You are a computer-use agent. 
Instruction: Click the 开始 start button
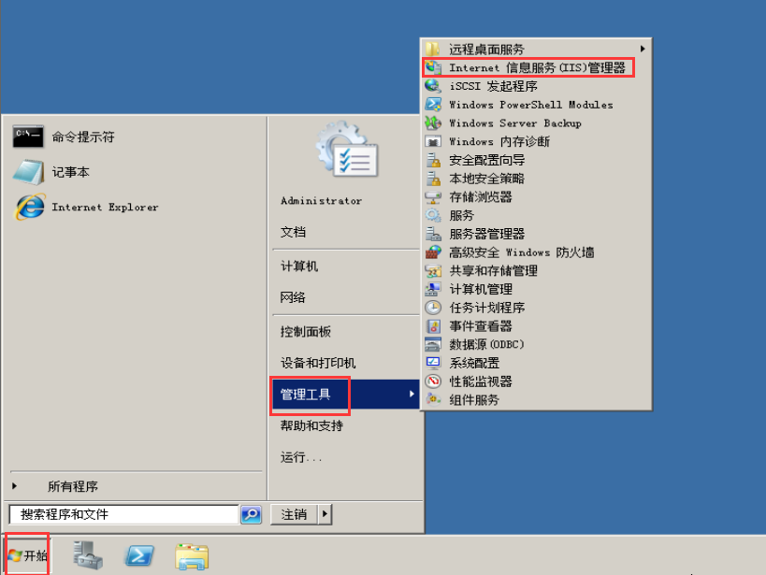pos(28,555)
